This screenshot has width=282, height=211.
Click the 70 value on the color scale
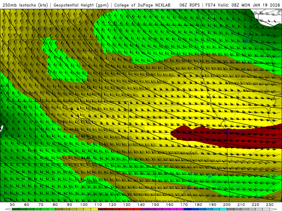(41, 205)
